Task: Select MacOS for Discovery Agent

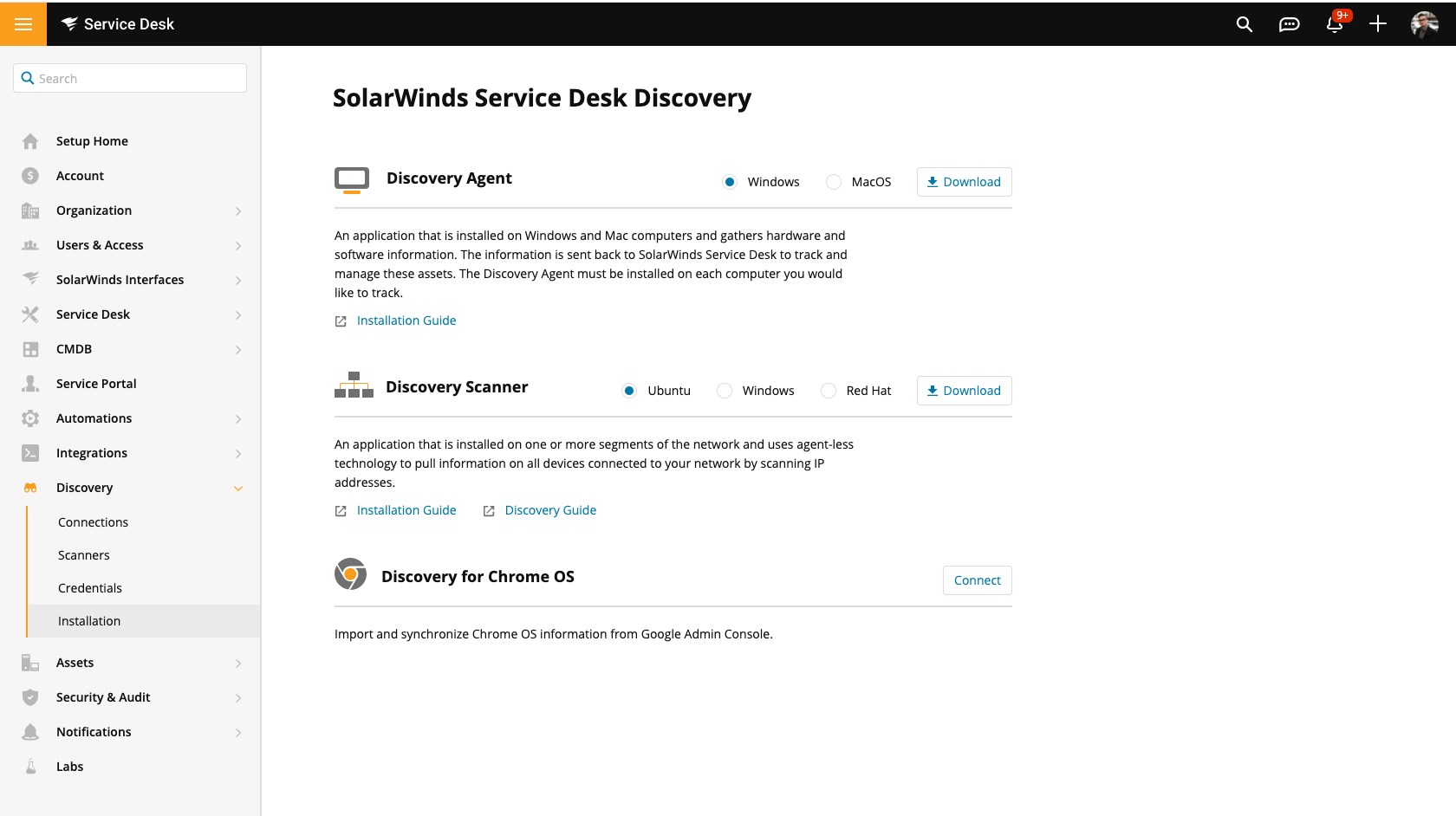Action: 834,182
